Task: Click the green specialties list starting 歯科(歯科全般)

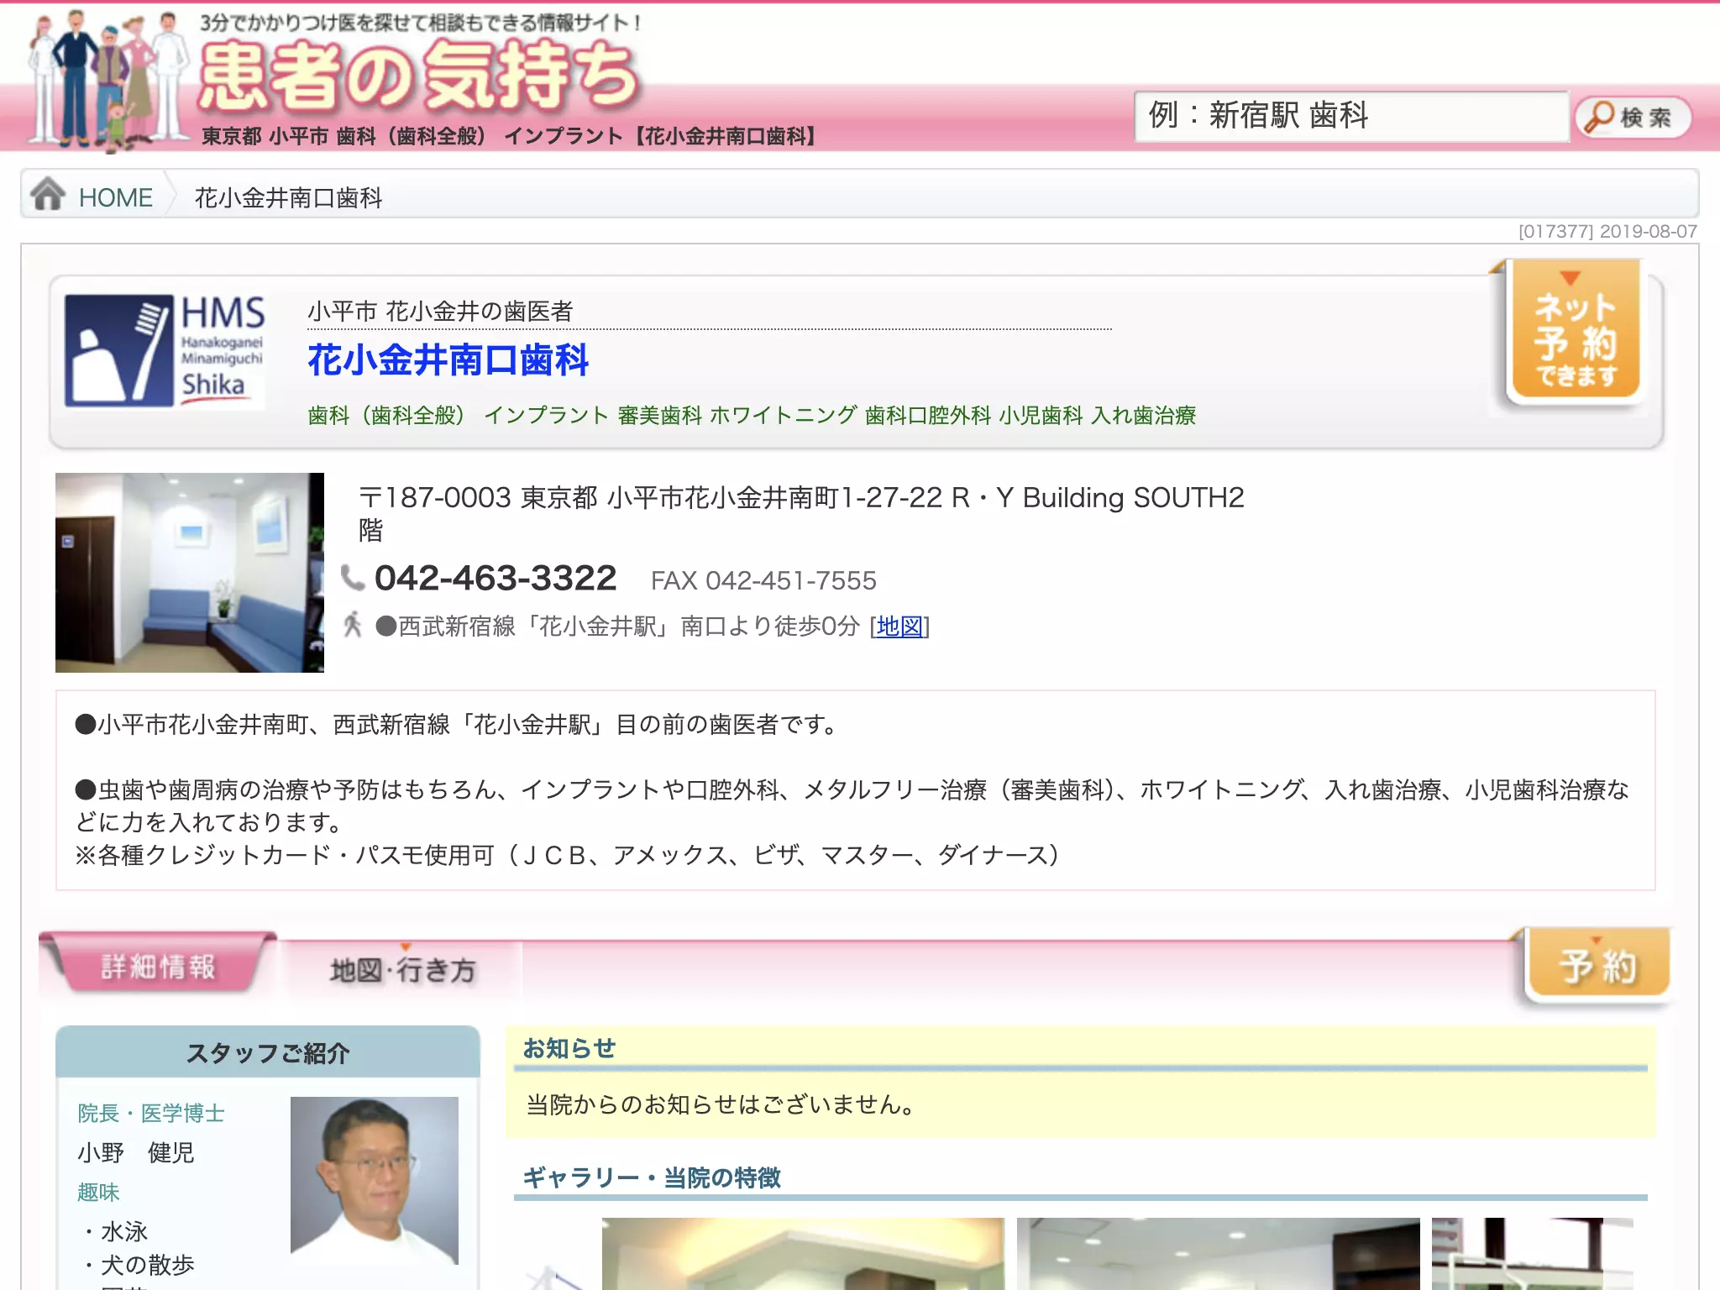Action: tap(752, 415)
